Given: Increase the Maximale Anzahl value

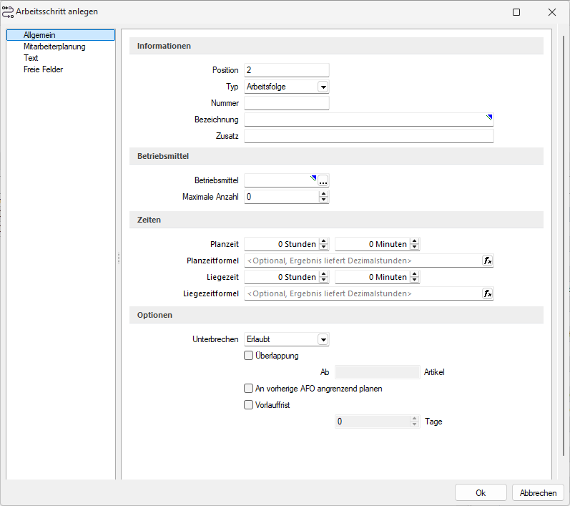Looking at the screenshot, I should click(x=323, y=193).
